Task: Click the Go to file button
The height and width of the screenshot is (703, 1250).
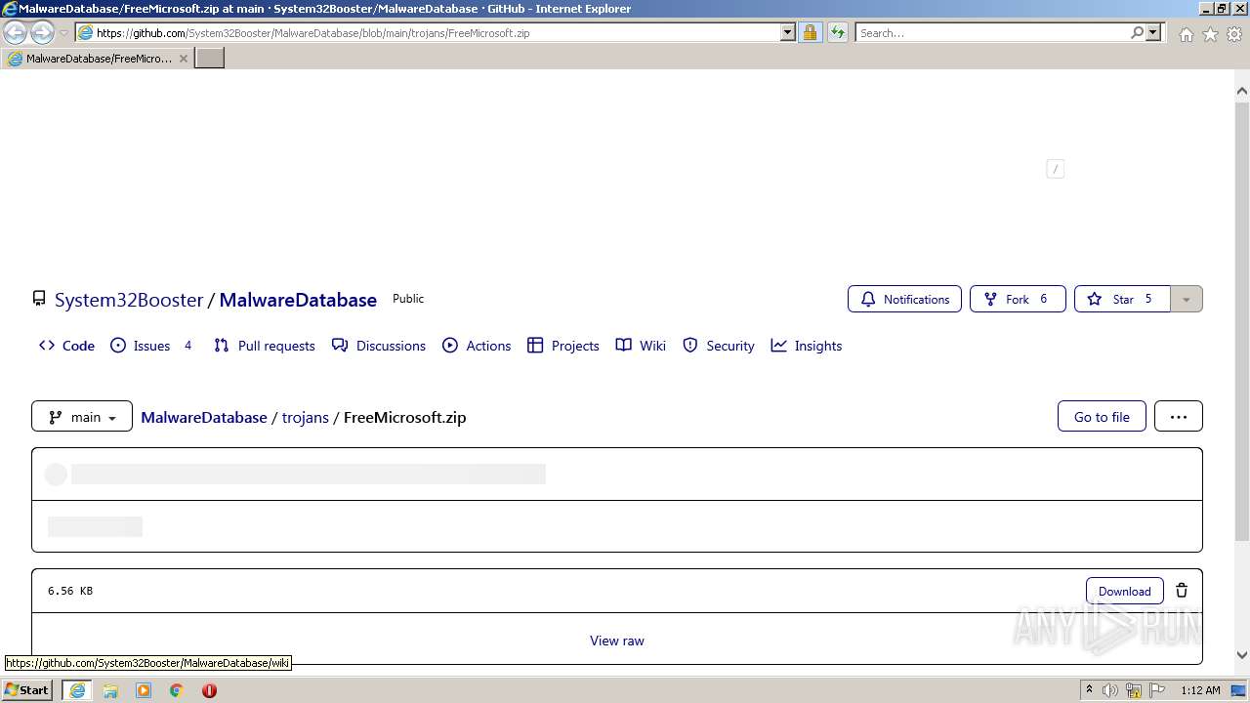Action: click(1102, 417)
